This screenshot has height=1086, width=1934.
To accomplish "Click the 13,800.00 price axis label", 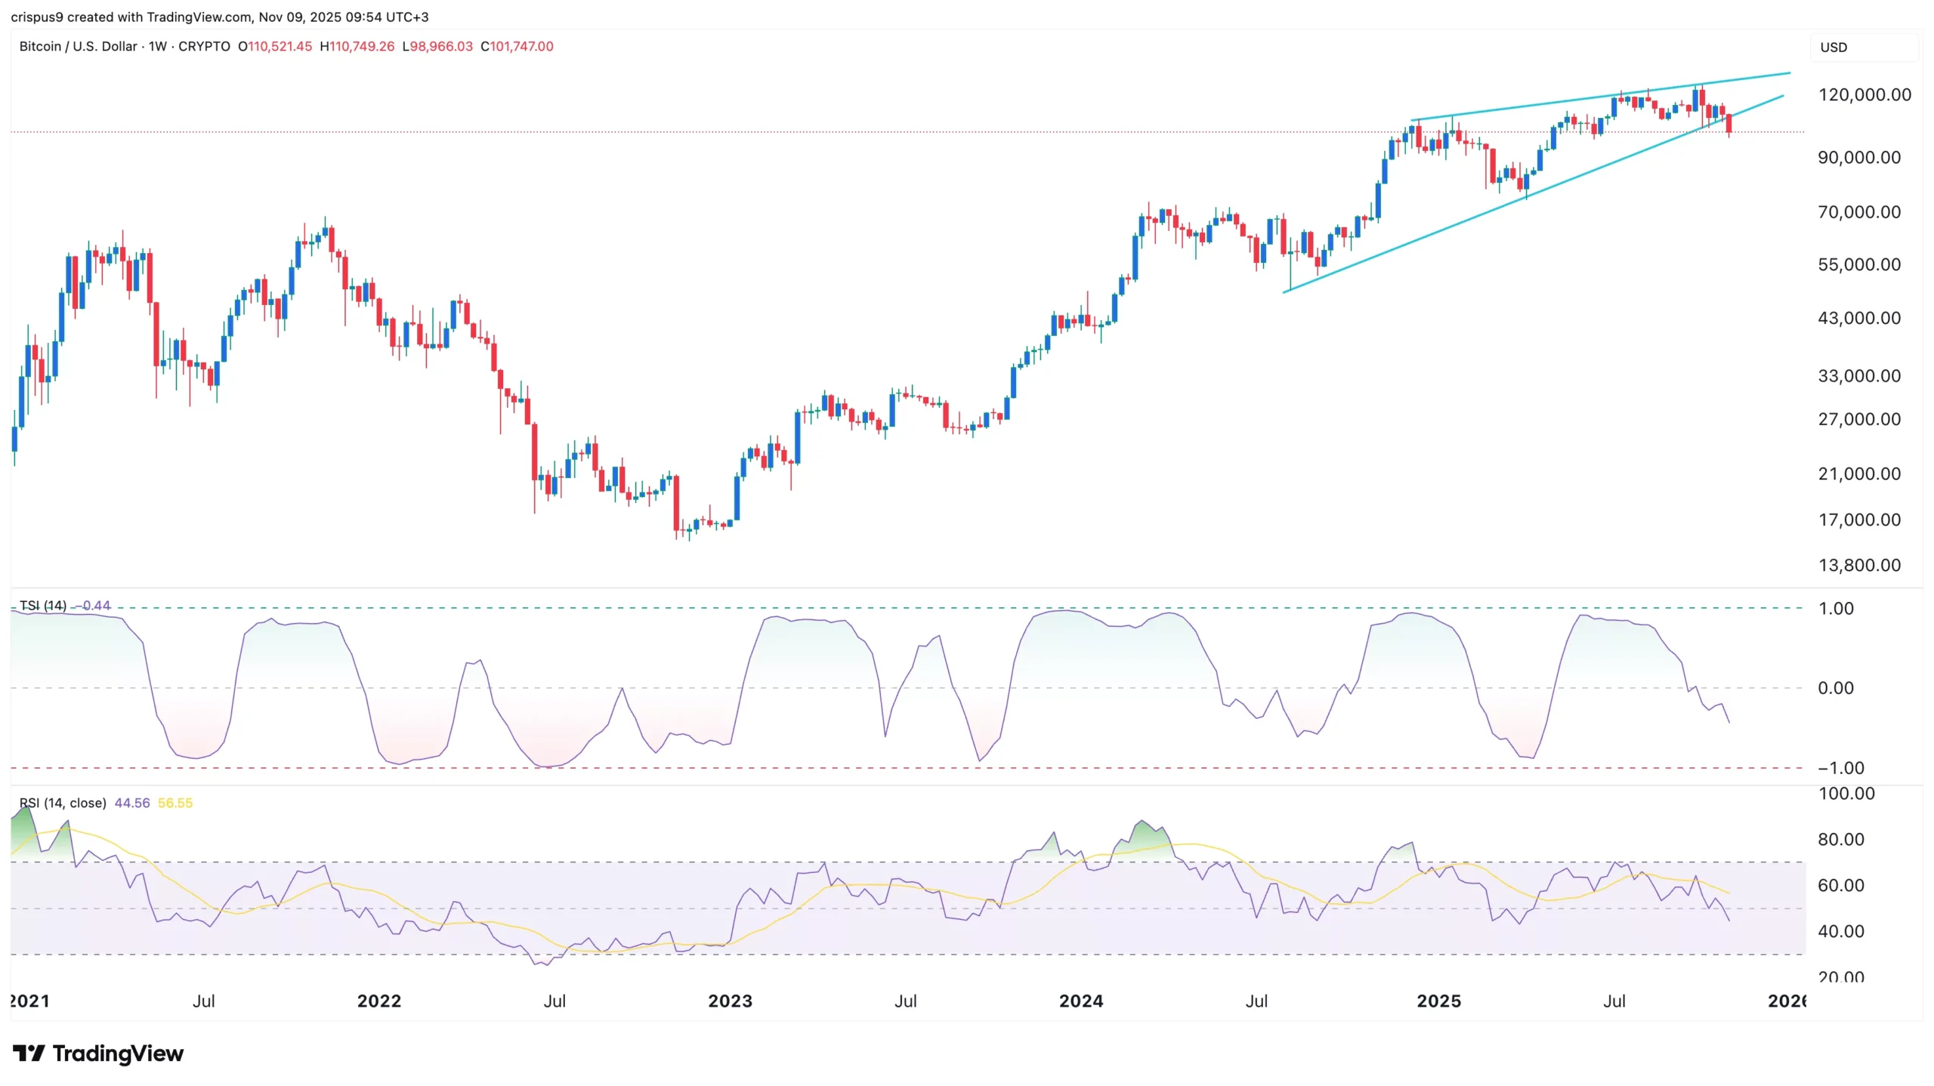I will pyautogui.click(x=1859, y=565).
